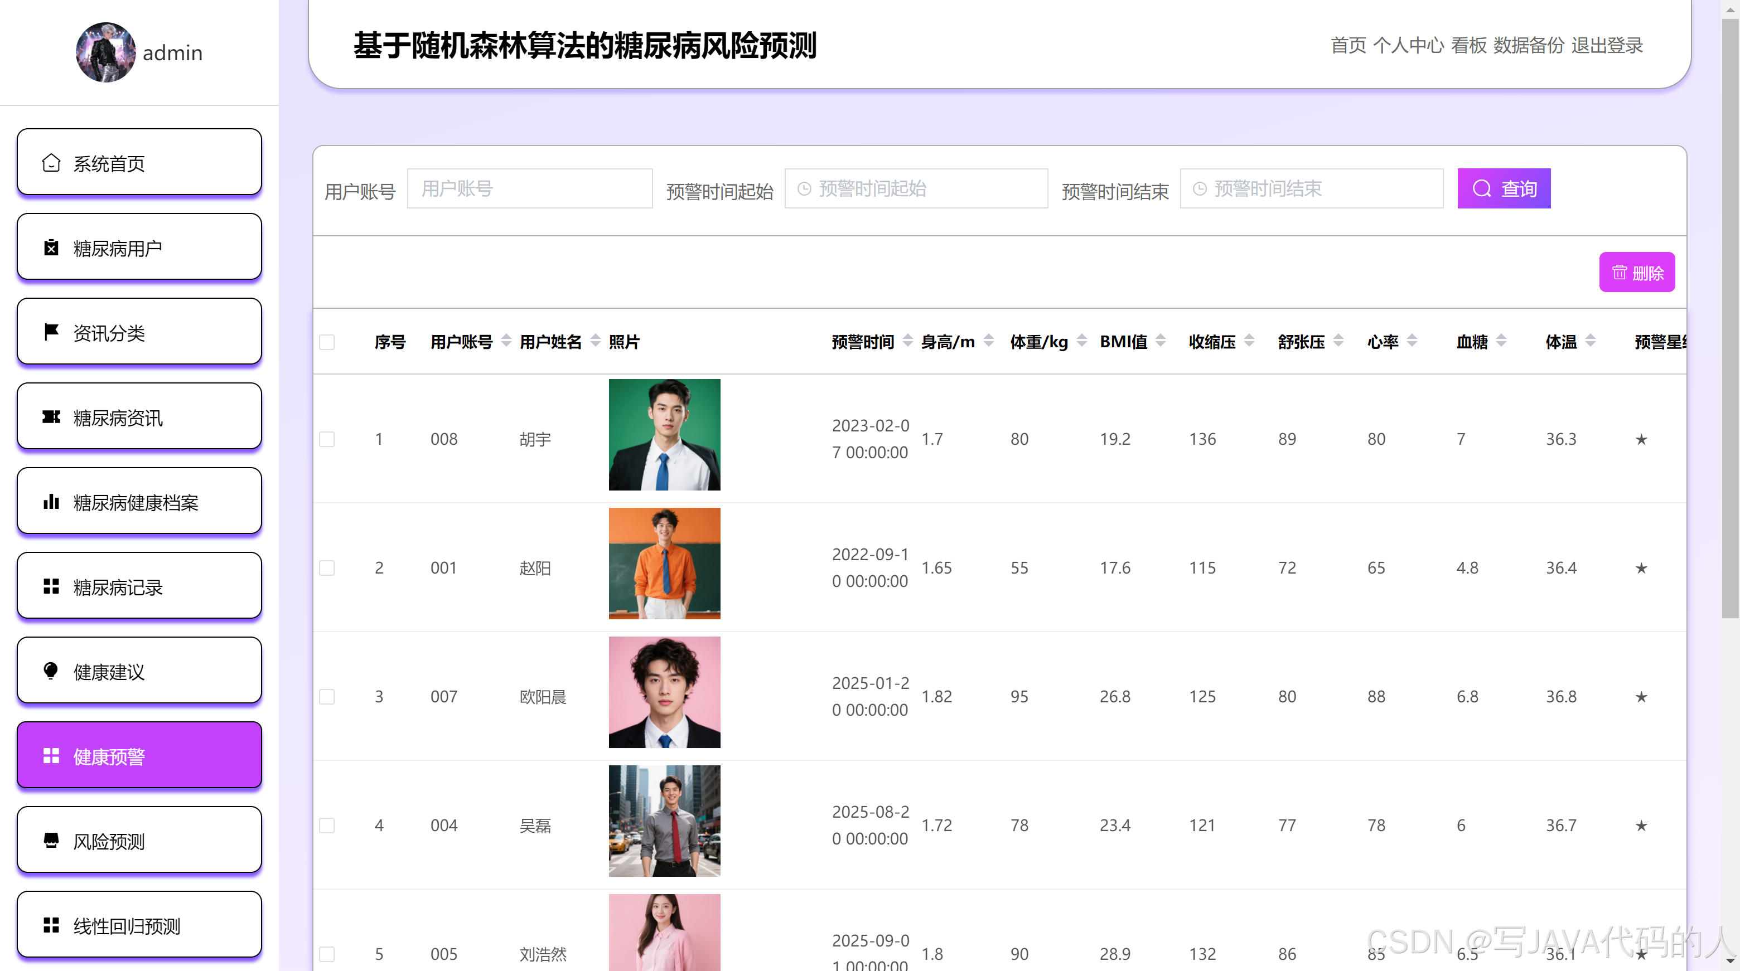Viewport: 1740px width, 971px height.
Task: Click the scrollbar down arrow
Action: (1730, 961)
